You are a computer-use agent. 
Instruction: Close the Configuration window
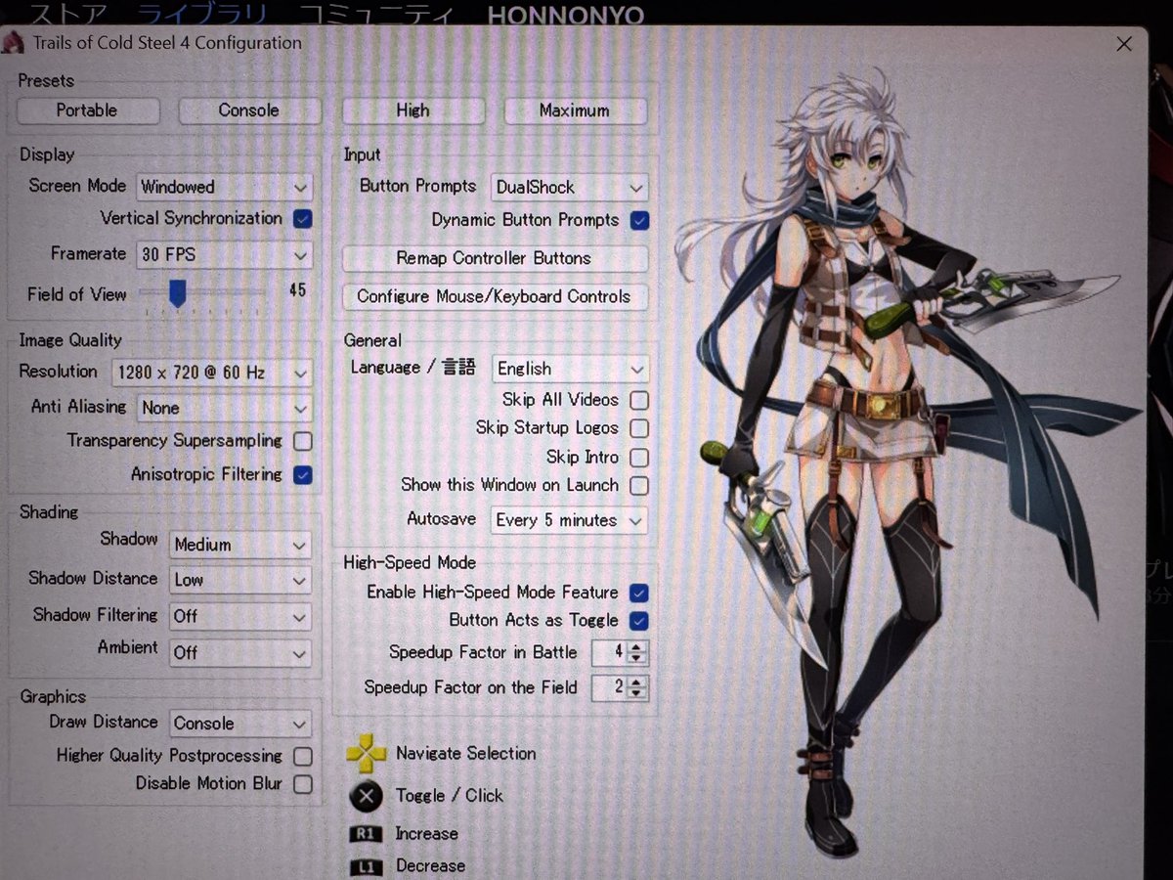point(1124,44)
